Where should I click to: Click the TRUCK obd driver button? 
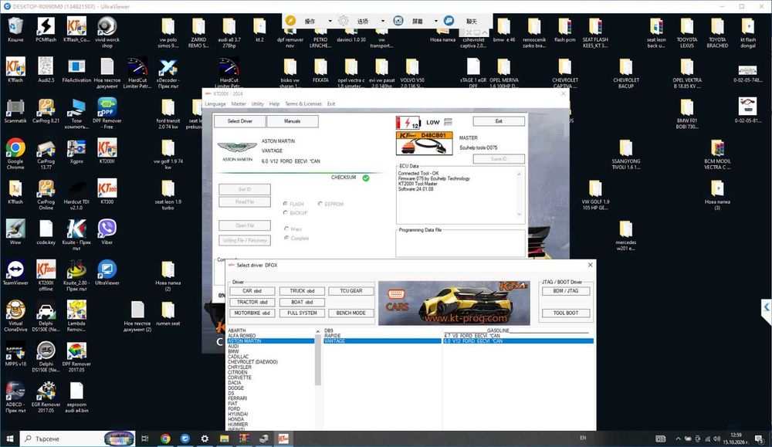(x=302, y=291)
